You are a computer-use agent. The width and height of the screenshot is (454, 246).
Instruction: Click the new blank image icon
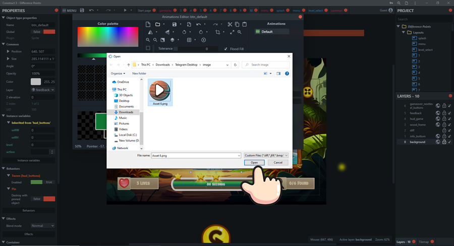point(148,24)
